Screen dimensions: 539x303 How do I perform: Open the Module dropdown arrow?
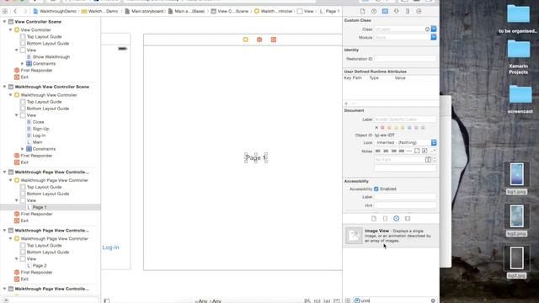434,37
